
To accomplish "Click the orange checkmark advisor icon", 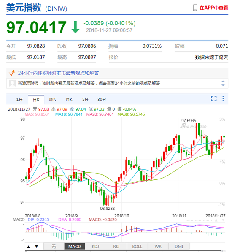I will pos(11,73).
